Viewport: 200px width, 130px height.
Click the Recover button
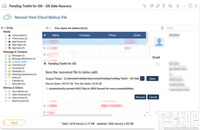point(140,97)
